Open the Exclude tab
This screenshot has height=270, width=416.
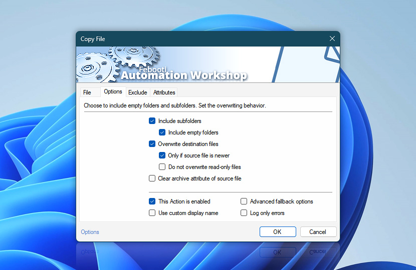(138, 92)
